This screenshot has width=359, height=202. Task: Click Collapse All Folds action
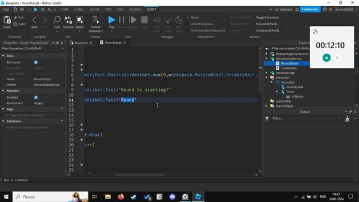point(268,30)
